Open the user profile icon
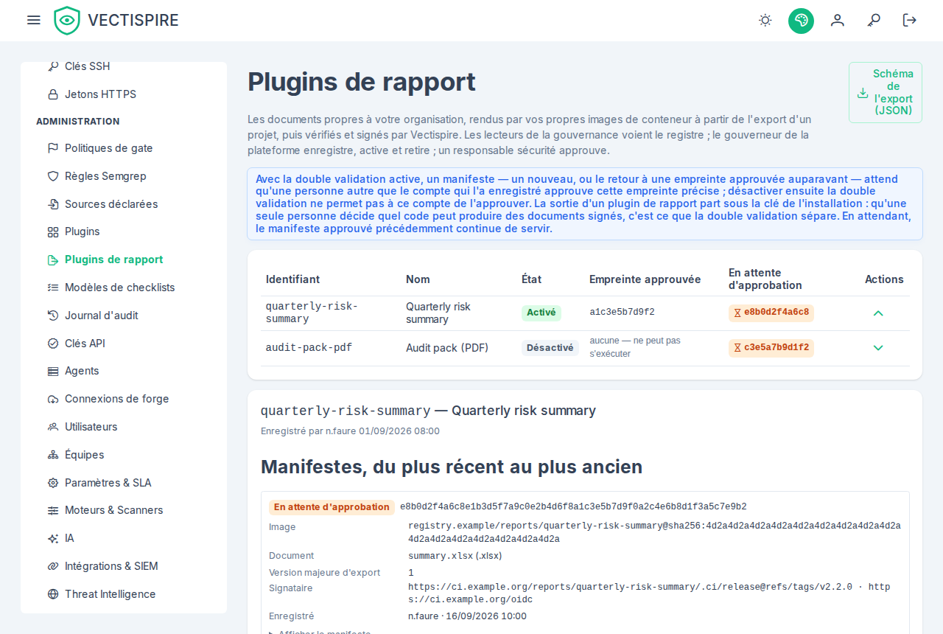 coord(838,20)
